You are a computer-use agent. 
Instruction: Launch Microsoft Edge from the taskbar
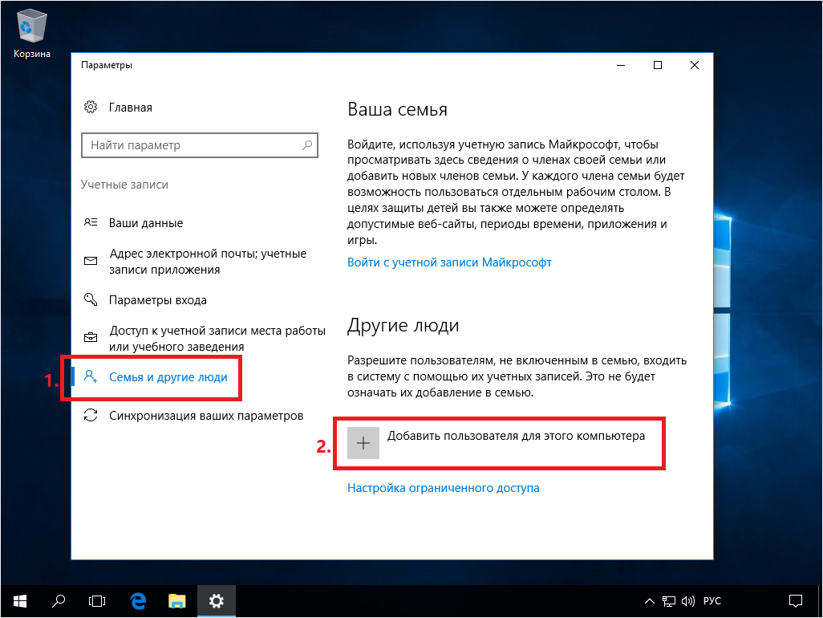138,600
